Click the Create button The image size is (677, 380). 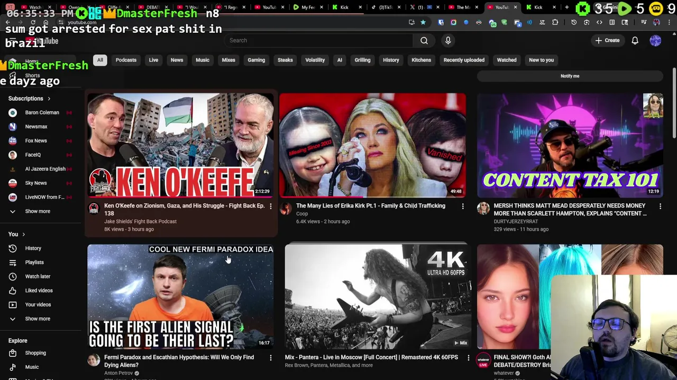pos(607,41)
